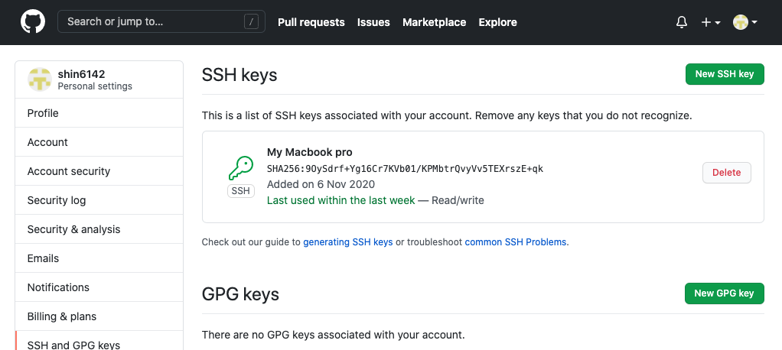Viewport: 782px width, 350px height.
Task: Open the common SSH Problems link
Action: coord(516,242)
